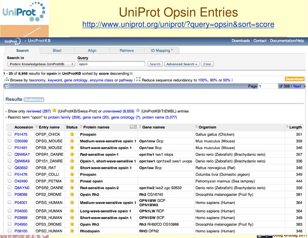This screenshot has width=308, height=238.
Task: Click the grey unreviewed star icon
Action: [138, 110]
